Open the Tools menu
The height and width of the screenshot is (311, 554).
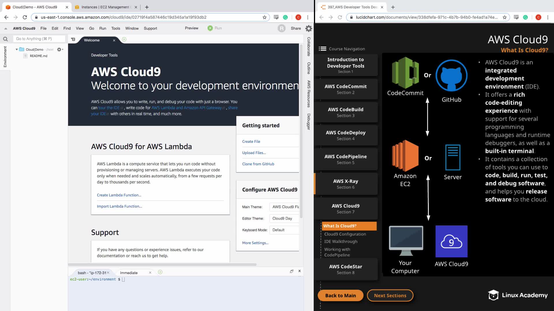(x=115, y=28)
